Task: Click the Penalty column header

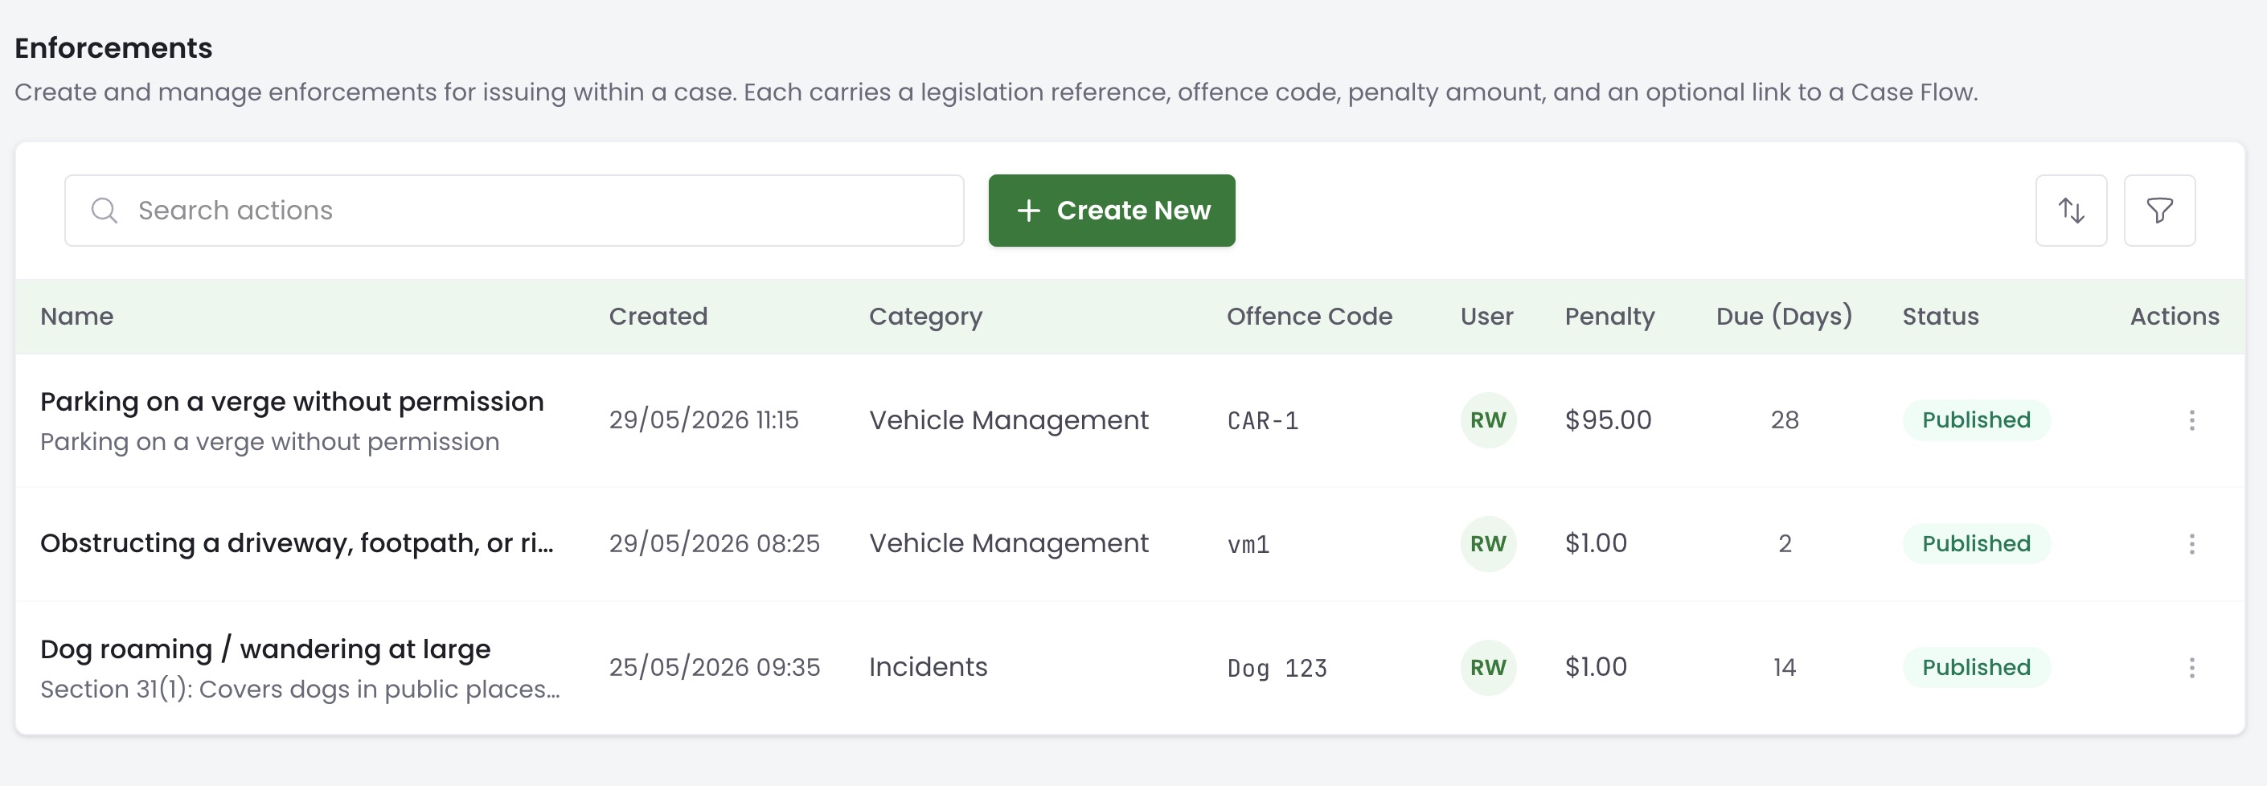Action: click(1609, 317)
